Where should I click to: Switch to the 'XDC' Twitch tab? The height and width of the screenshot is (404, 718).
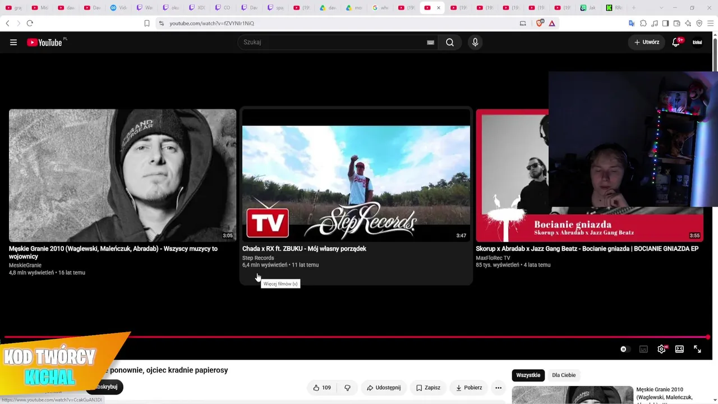point(197,8)
